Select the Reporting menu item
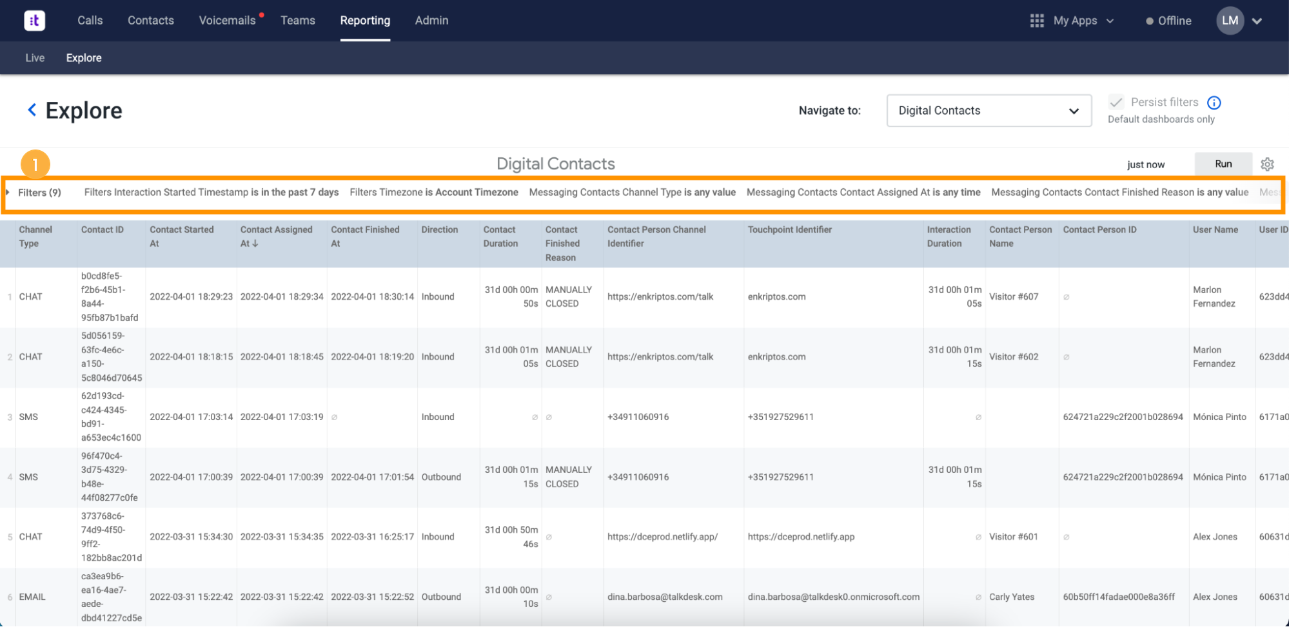Viewport: 1289px width, 627px height. click(365, 21)
